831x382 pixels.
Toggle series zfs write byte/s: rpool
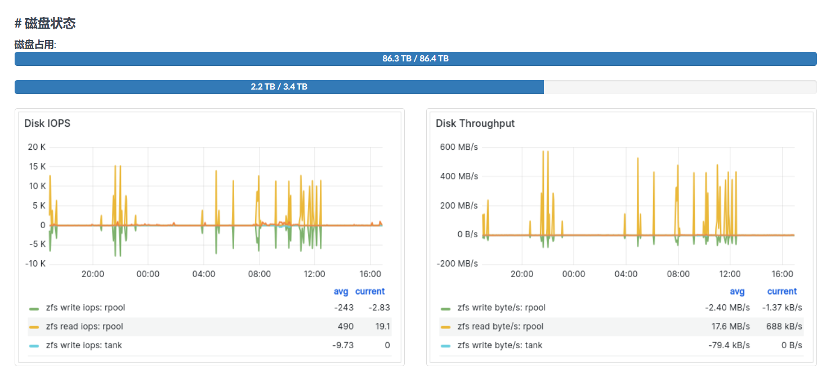(x=502, y=308)
